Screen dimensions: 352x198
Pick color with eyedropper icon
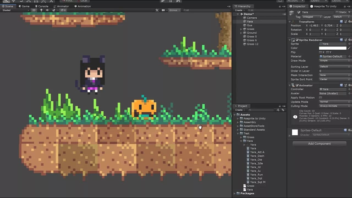pos(349,48)
